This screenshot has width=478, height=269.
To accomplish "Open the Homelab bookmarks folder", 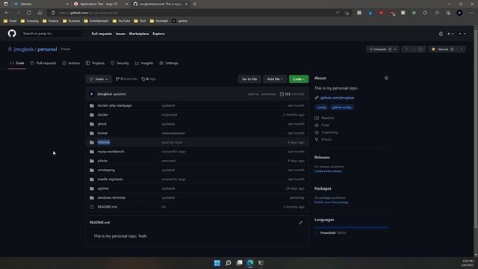I will coord(159,21).
